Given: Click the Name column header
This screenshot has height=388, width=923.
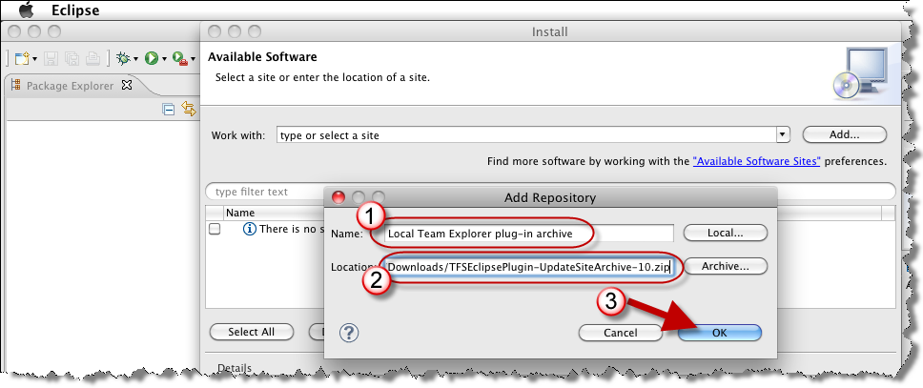Looking at the screenshot, I should [240, 214].
